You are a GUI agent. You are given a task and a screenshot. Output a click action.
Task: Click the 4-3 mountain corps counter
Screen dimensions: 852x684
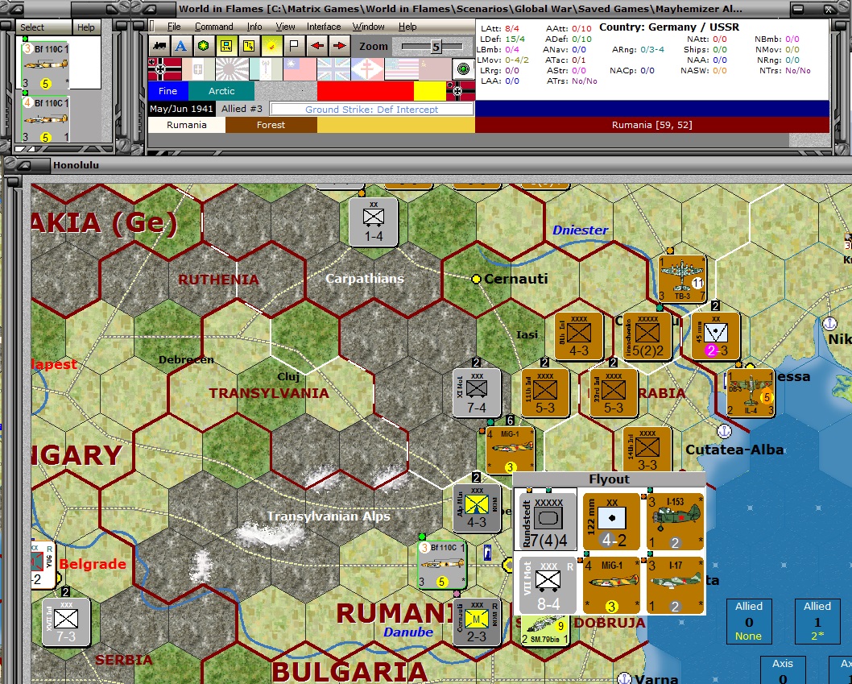coord(477,508)
